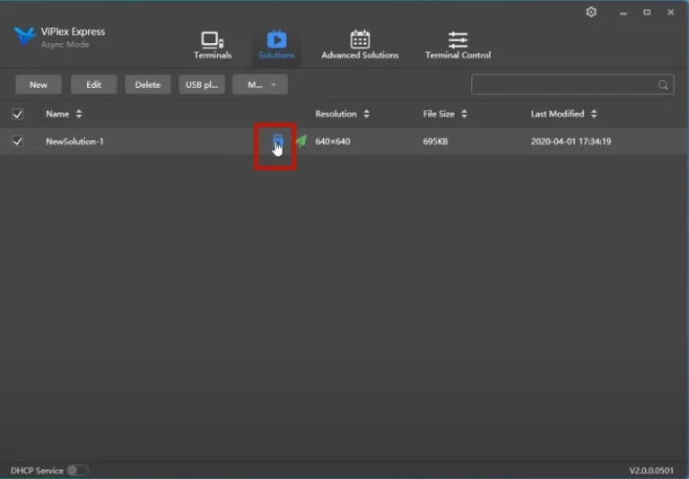689x479 pixels.
Task: Click the Delete button
Action: click(x=148, y=84)
